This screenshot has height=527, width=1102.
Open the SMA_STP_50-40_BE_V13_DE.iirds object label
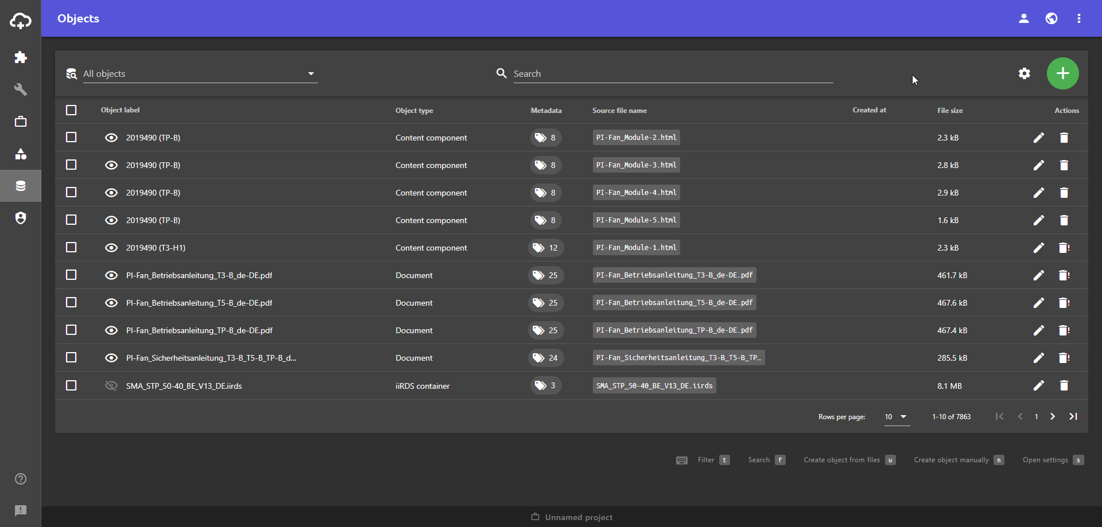[184, 386]
